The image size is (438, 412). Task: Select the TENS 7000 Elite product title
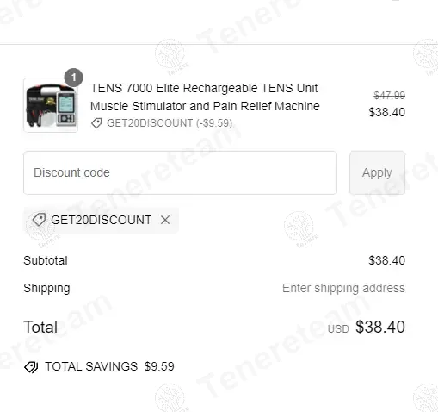(205, 97)
